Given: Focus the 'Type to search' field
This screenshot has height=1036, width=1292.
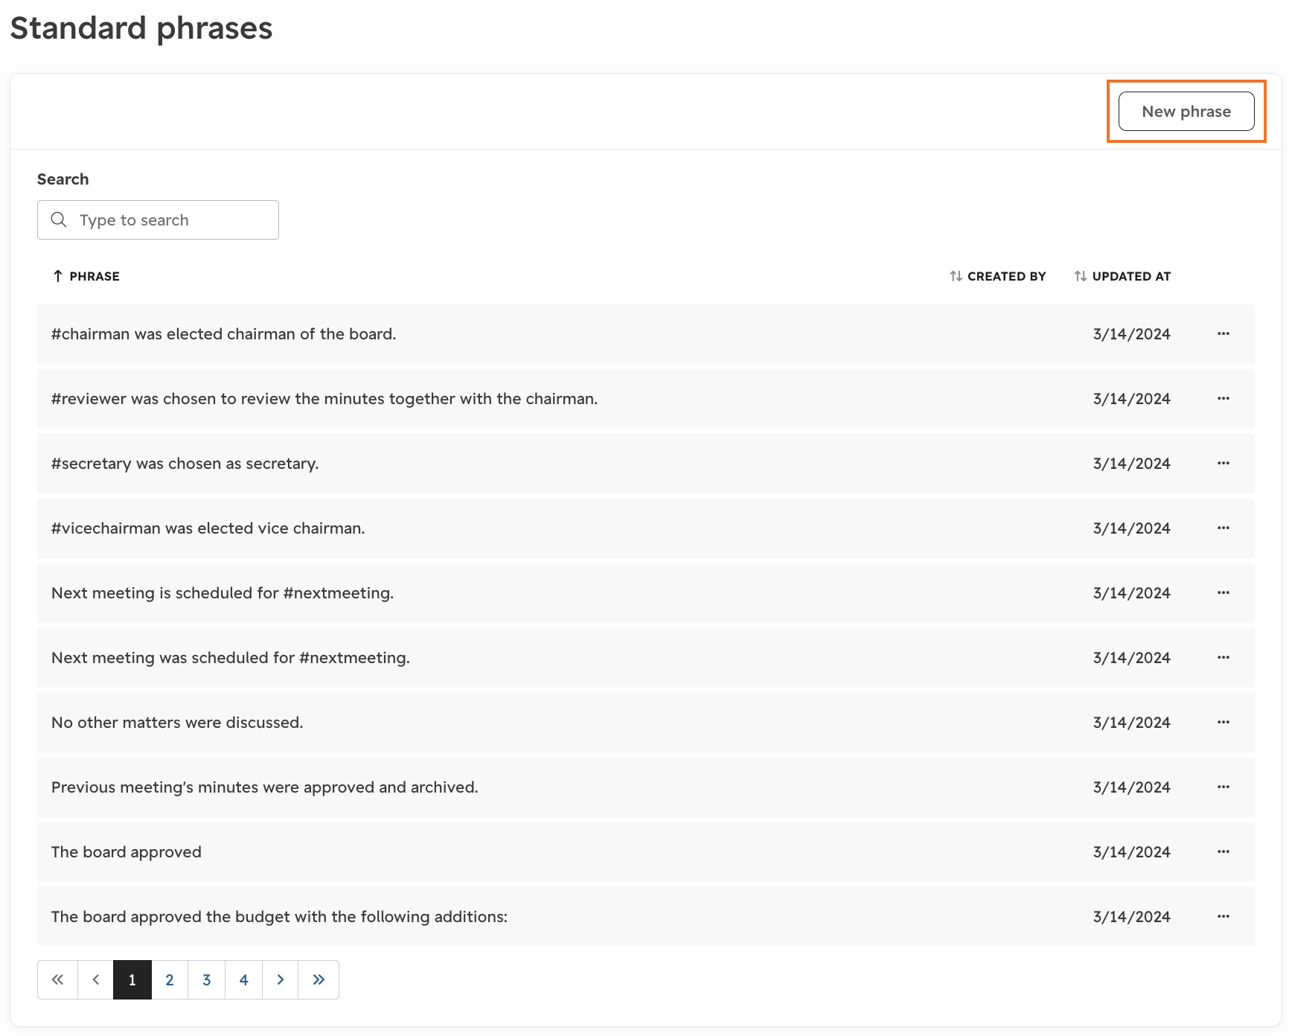Looking at the screenshot, I should pos(158,220).
